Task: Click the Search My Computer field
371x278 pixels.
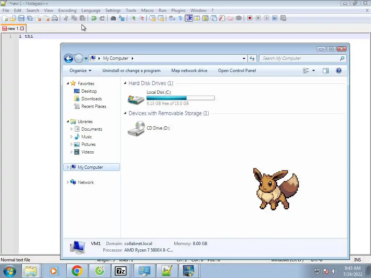Action: (303, 58)
